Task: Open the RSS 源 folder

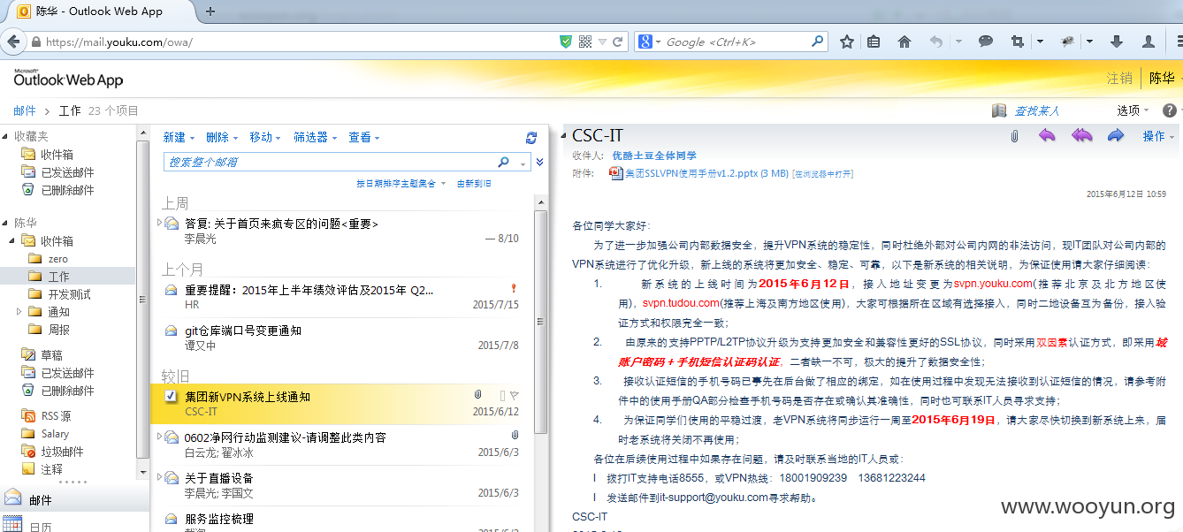Action: click(x=56, y=416)
